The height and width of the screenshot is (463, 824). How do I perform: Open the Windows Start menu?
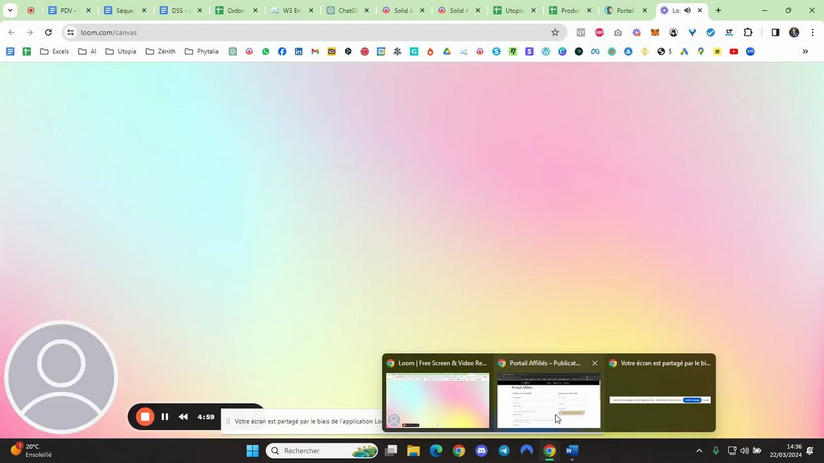[x=252, y=451]
